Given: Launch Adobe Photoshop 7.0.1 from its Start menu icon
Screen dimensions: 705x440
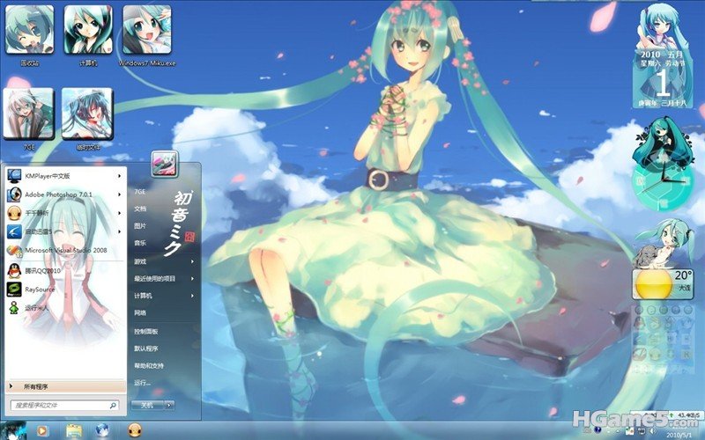Looking at the screenshot, I should pyautogui.click(x=14, y=194).
